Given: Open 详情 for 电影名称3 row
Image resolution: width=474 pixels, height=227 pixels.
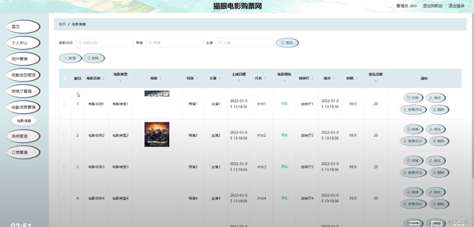Looking at the screenshot, I should [413, 161].
